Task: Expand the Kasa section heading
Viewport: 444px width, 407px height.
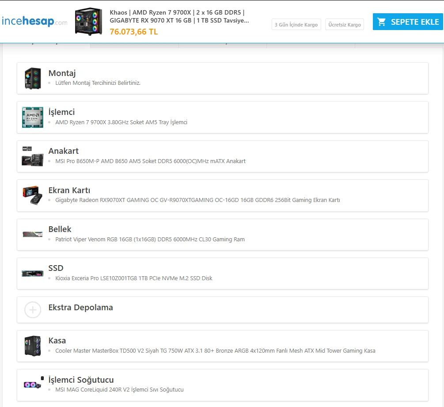Action: [x=57, y=340]
